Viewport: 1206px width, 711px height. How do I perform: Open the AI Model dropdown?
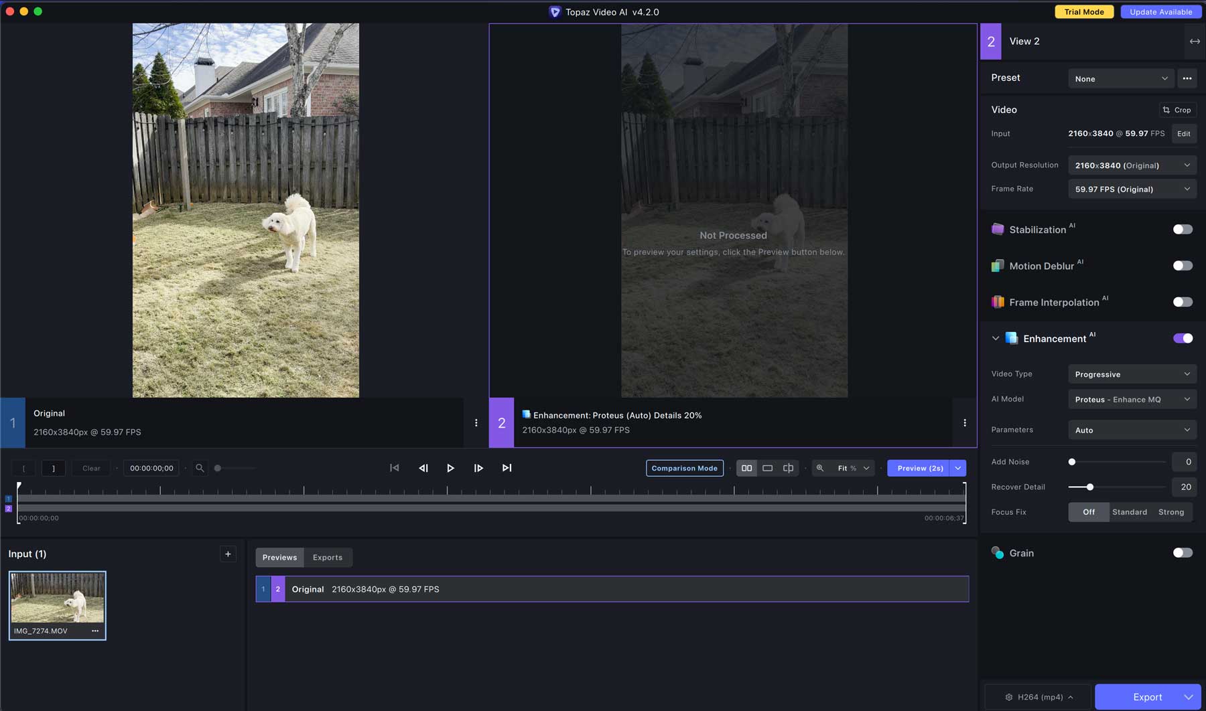(x=1132, y=399)
